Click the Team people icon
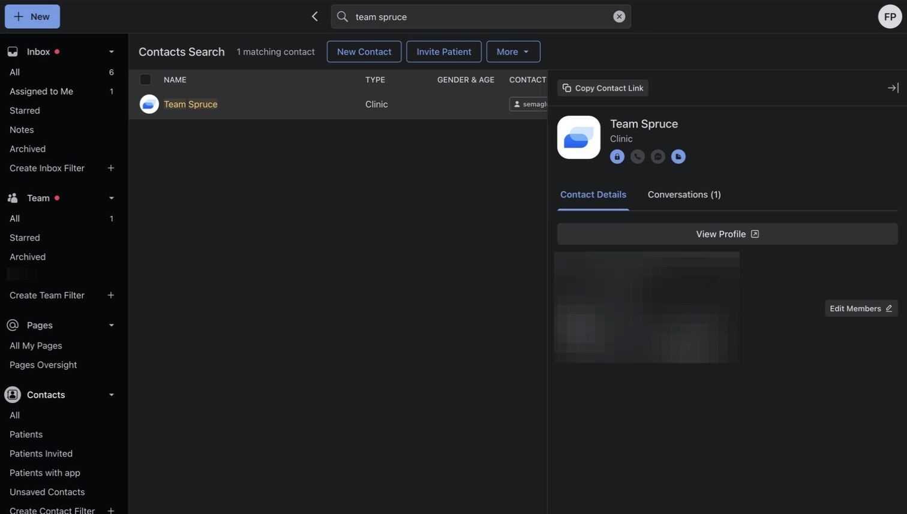Image resolution: width=907 pixels, height=514 pixels. tap(13, 198)
